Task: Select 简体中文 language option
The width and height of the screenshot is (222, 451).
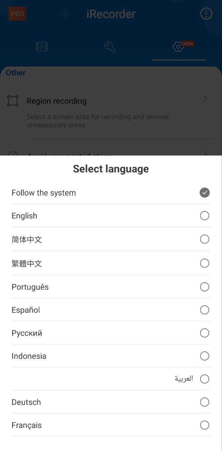Action: pyautogui.click(x=111, y=239)
